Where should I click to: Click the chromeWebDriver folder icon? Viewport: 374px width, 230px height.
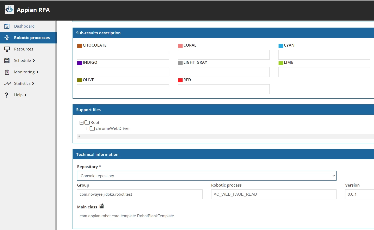click(92, 128)
